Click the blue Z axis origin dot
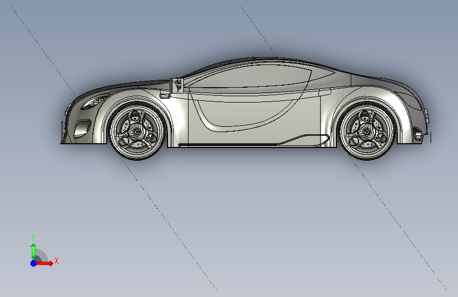The image size is (458, 297). 34,263
